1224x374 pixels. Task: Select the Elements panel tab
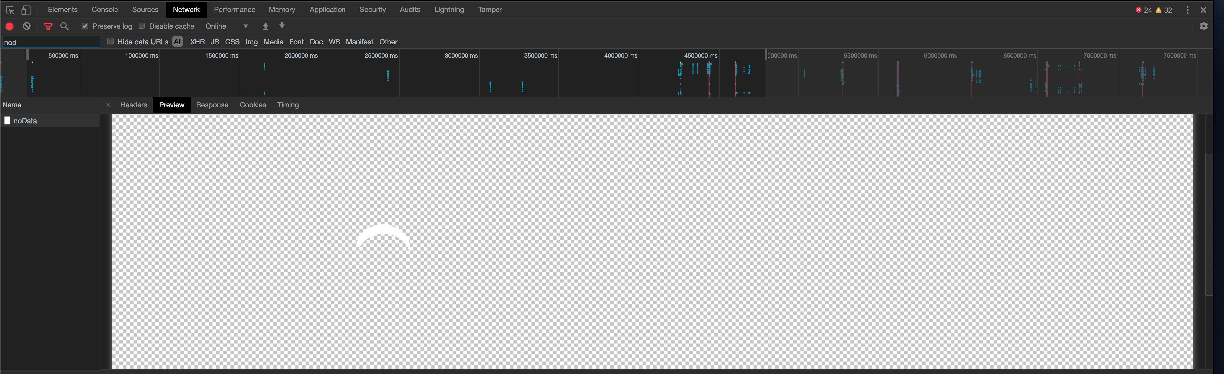coord(62,9)
